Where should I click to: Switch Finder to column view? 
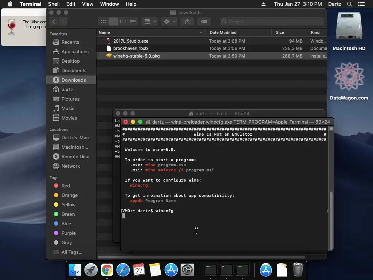(123, 22)
